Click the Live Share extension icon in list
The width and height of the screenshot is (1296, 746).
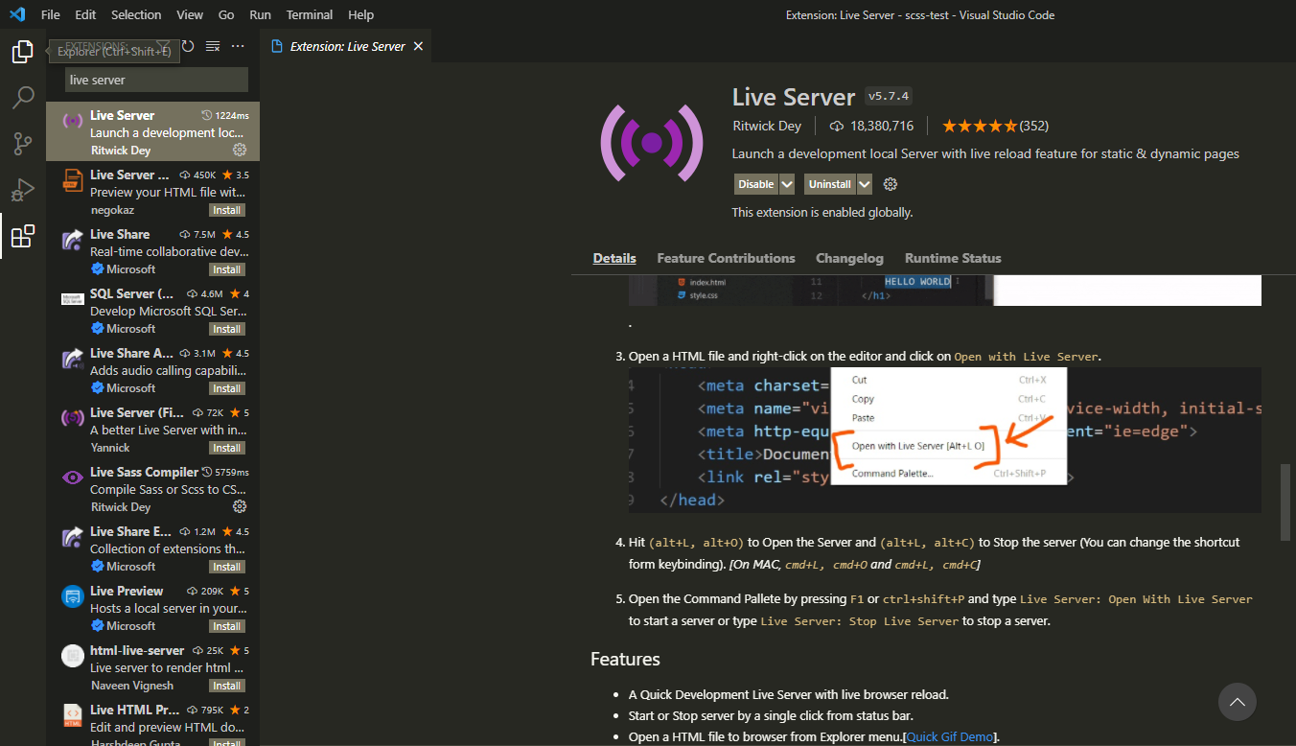[73, 240]
